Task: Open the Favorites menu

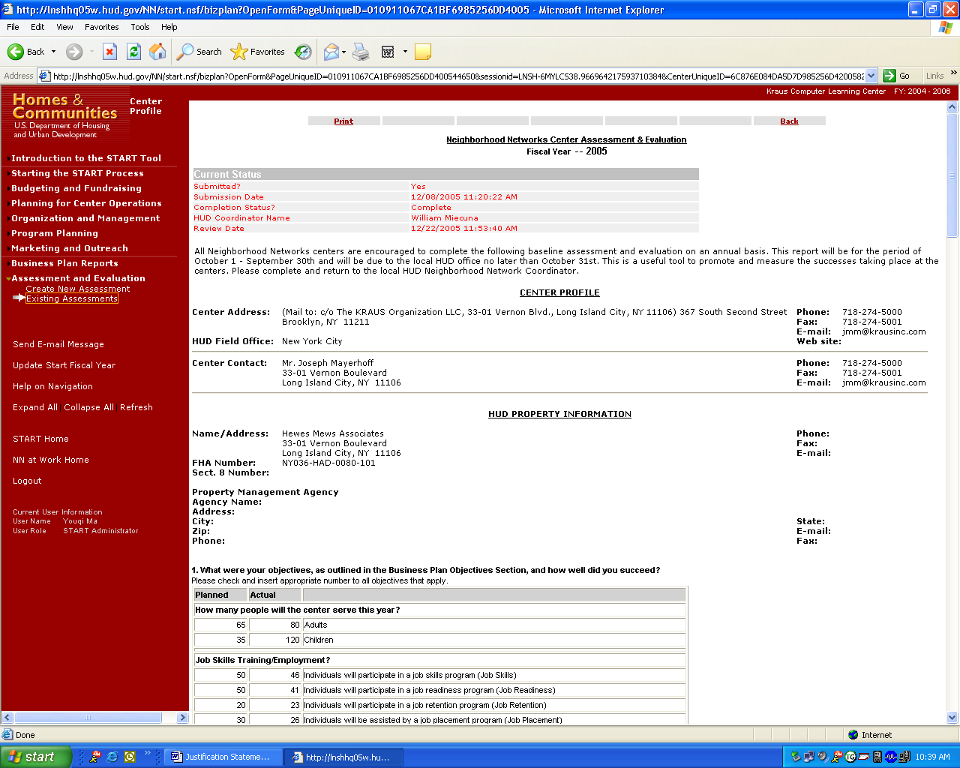Action: pyautogui.click(x=102, y=27)
